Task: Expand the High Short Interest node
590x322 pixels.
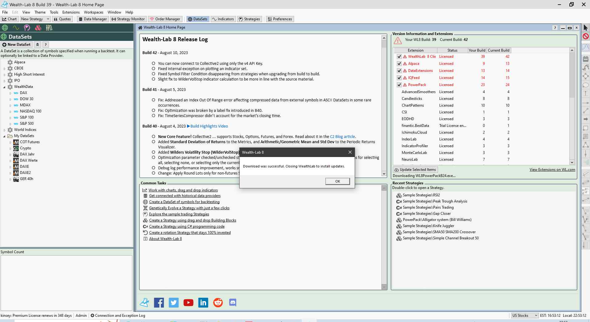Action: tap(5, 74)
